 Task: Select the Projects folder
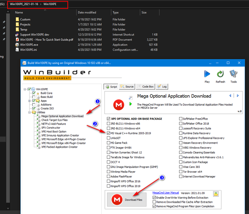[25, 24]
